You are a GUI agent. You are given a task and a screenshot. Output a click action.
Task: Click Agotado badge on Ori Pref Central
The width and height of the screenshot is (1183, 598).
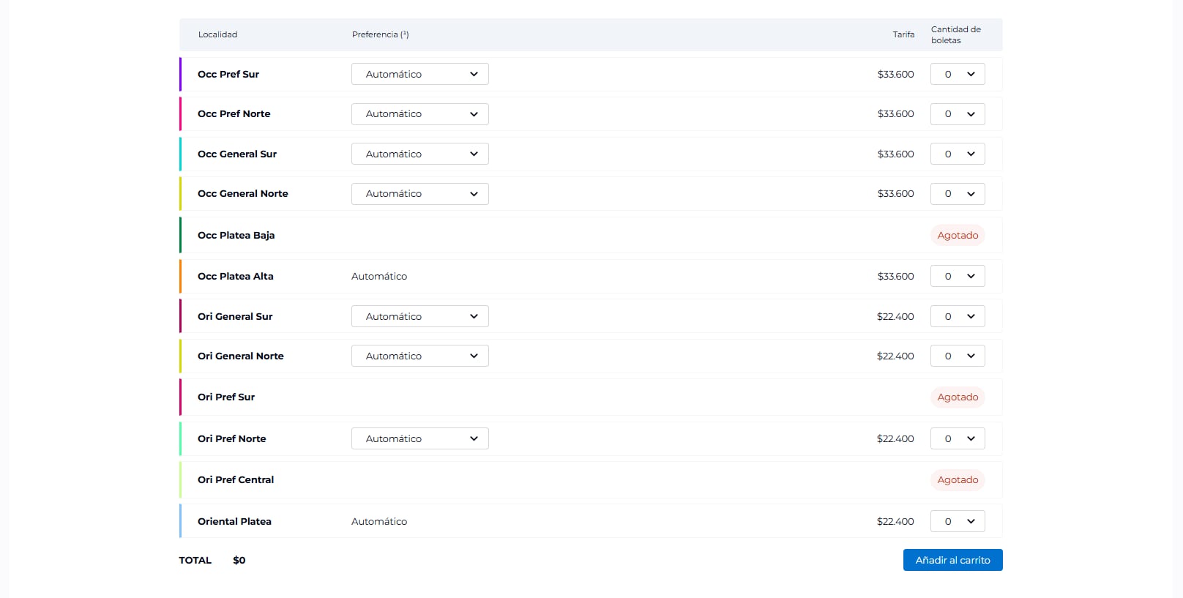(x=958, y=479)
